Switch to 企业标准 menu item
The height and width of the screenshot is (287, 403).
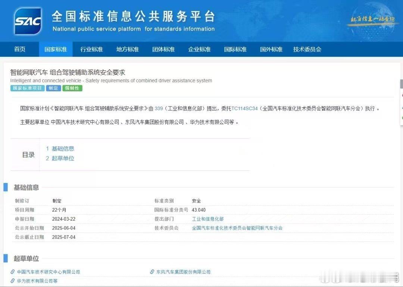point(199,49)
